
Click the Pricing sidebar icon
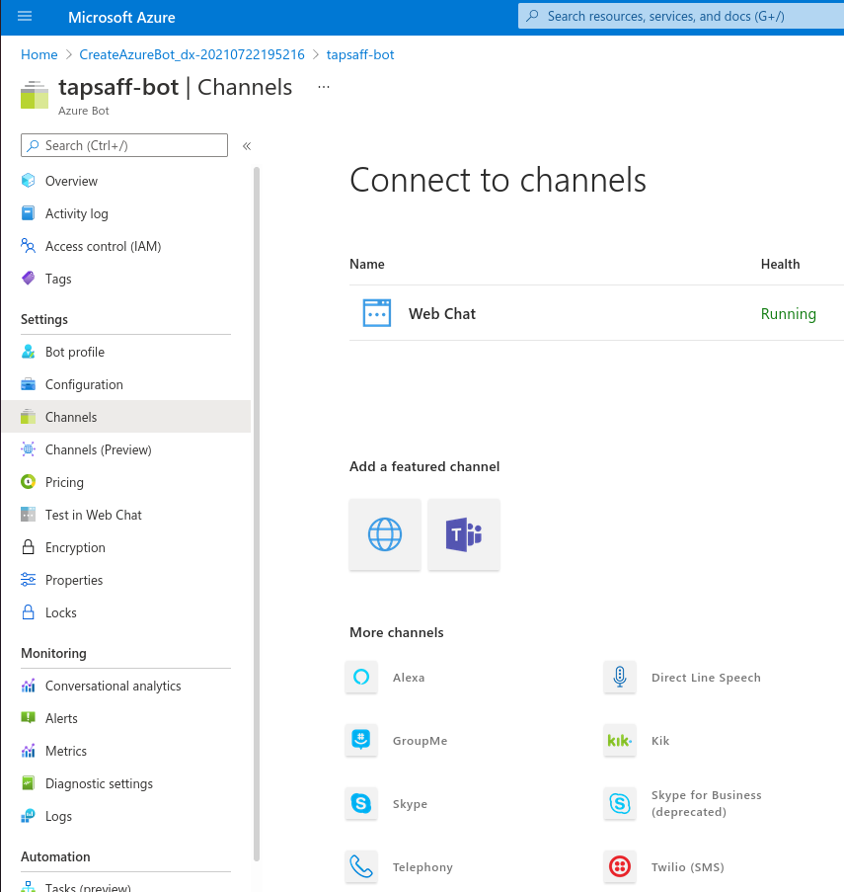[28, 482]
